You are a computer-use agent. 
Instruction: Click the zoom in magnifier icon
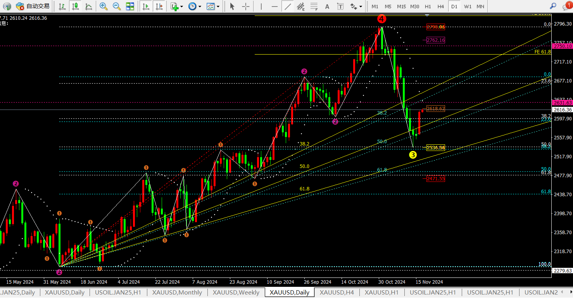coord(103,6)
